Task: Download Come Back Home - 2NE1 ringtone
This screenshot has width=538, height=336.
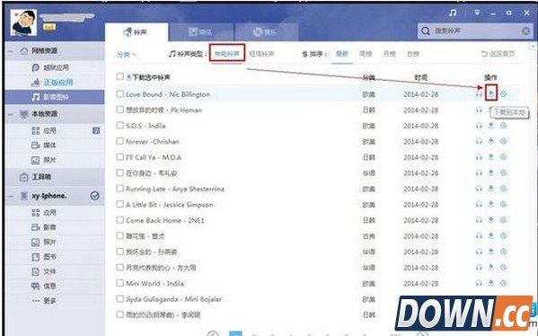Action: tap(491, 220)
